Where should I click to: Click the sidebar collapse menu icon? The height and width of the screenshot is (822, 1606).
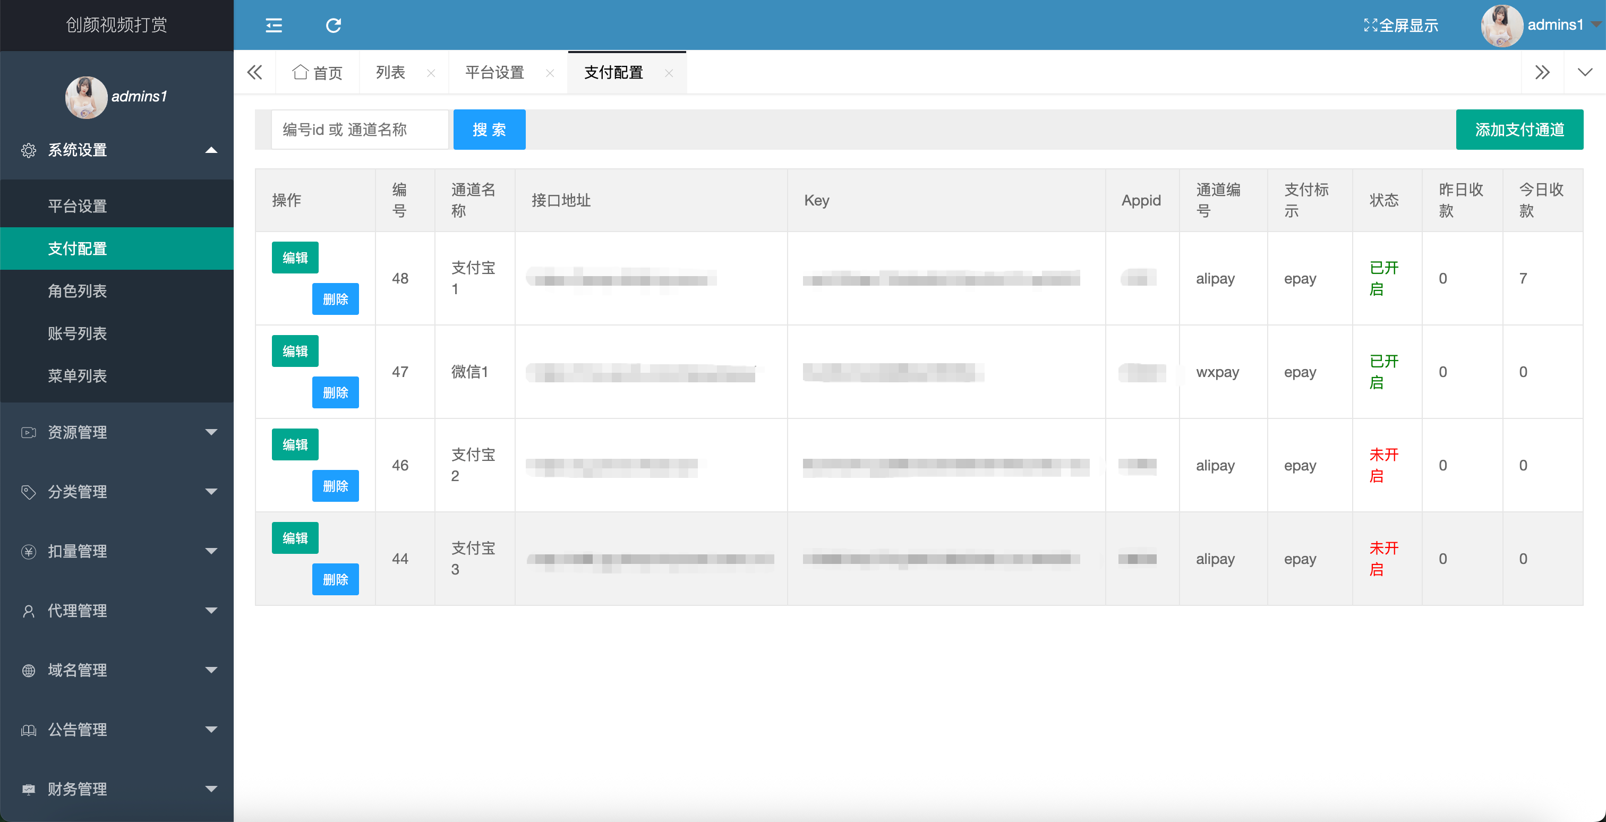[274, 25]
